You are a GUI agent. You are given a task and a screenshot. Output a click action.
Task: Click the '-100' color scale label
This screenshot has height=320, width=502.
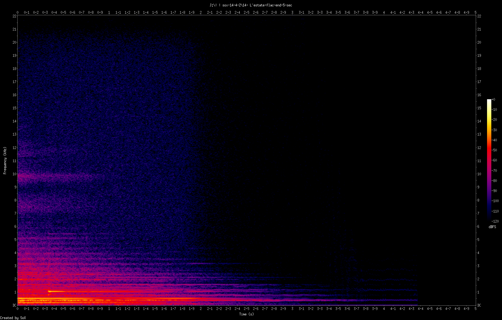pos(495,201)
